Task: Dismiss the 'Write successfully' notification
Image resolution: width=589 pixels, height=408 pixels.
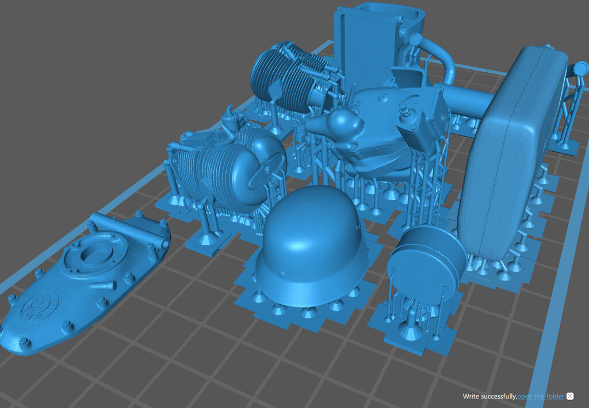Action: [570, 397]
